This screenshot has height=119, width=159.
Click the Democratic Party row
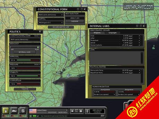[x=115, y=70]
